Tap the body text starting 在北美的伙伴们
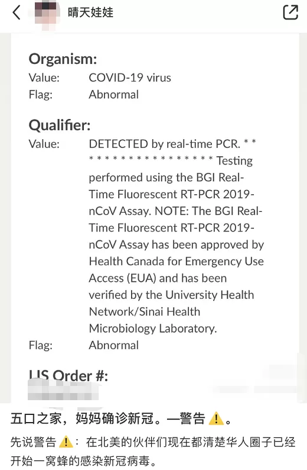 point(191,442)
